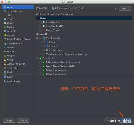
Task: Enable Arquillian TestNG checkbox
Action: (41, 26)
